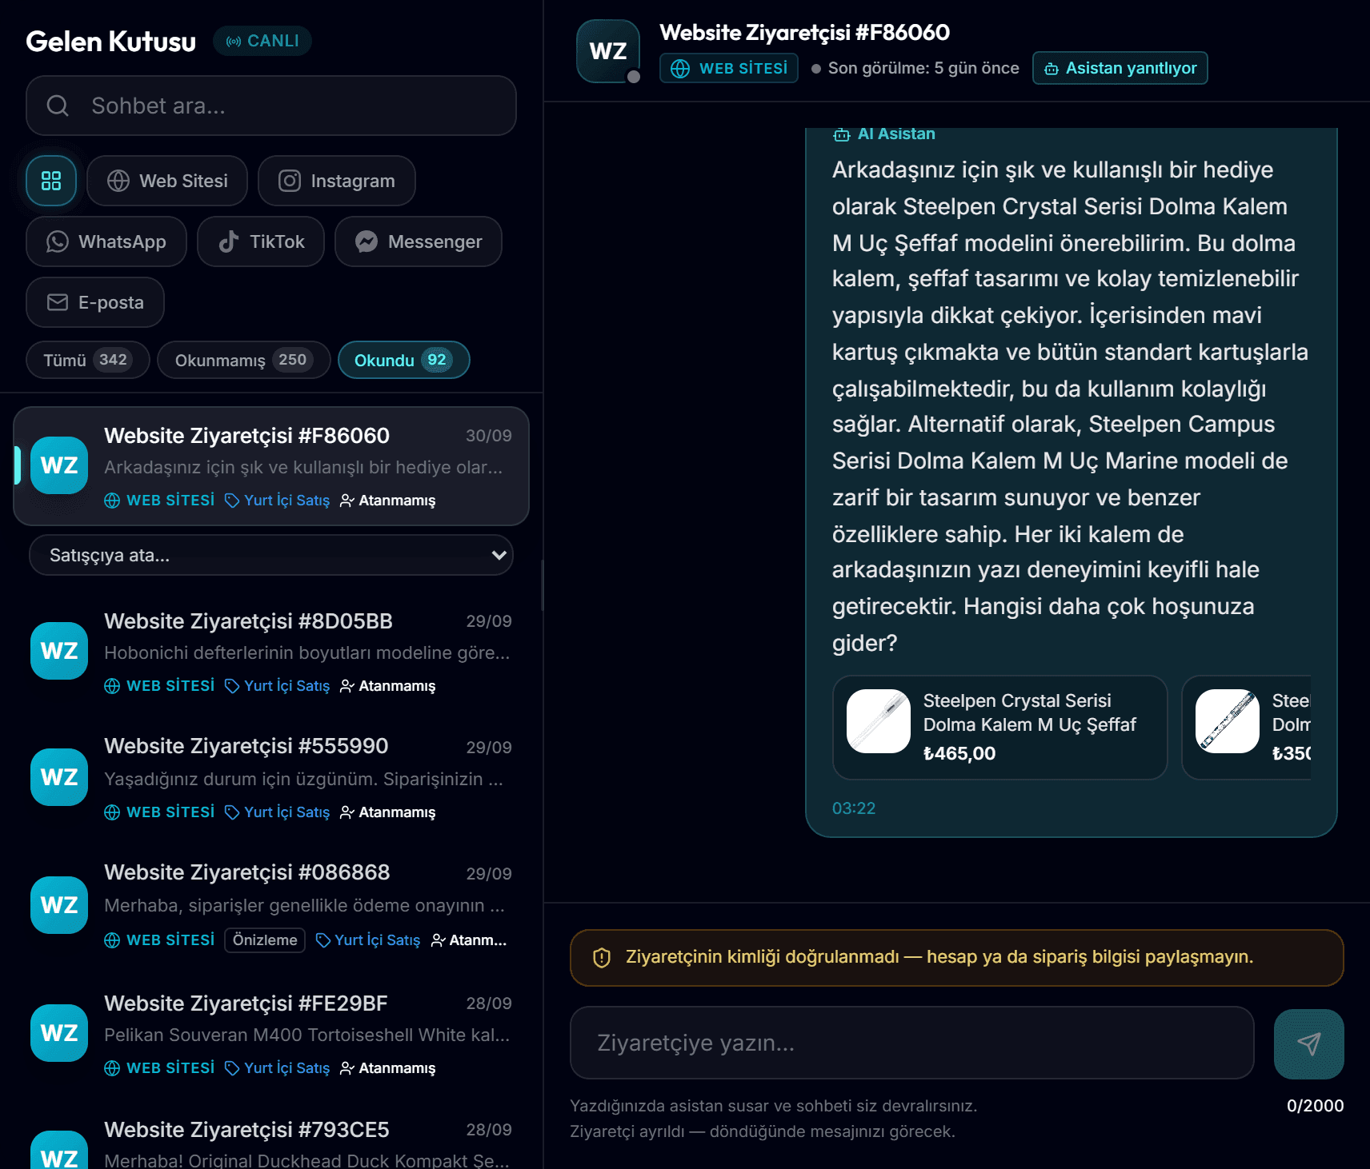This screenshot has height=1169, width=1370.
Task: Focus the Ziyaretçiye yazın message field
Action: click(912, 1043)
